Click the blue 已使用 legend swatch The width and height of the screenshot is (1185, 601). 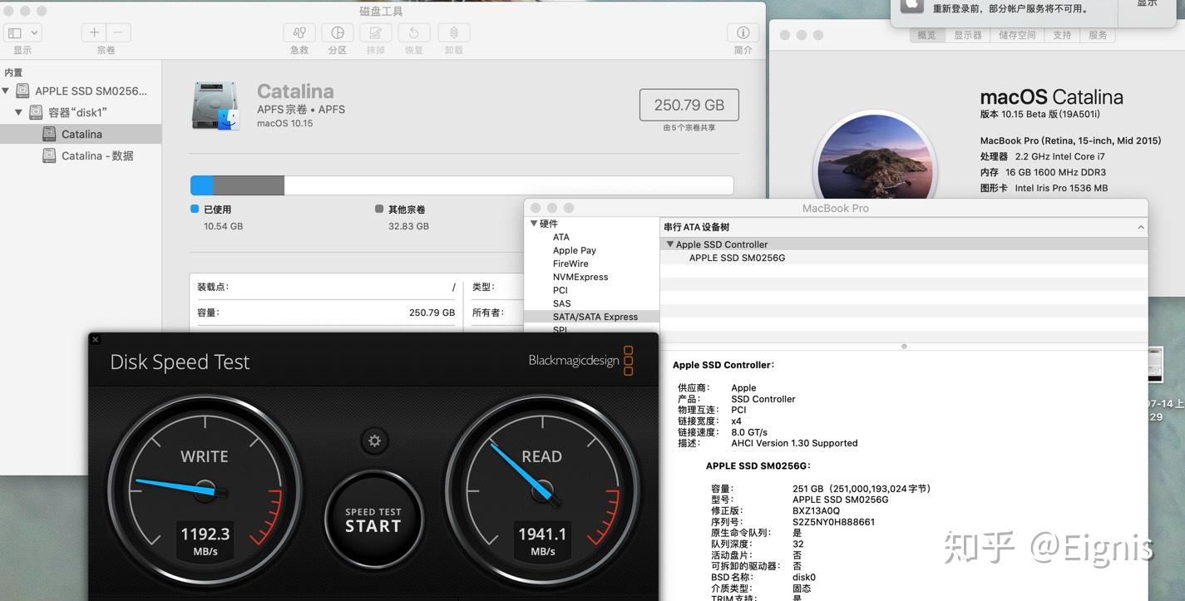point(195,209)
